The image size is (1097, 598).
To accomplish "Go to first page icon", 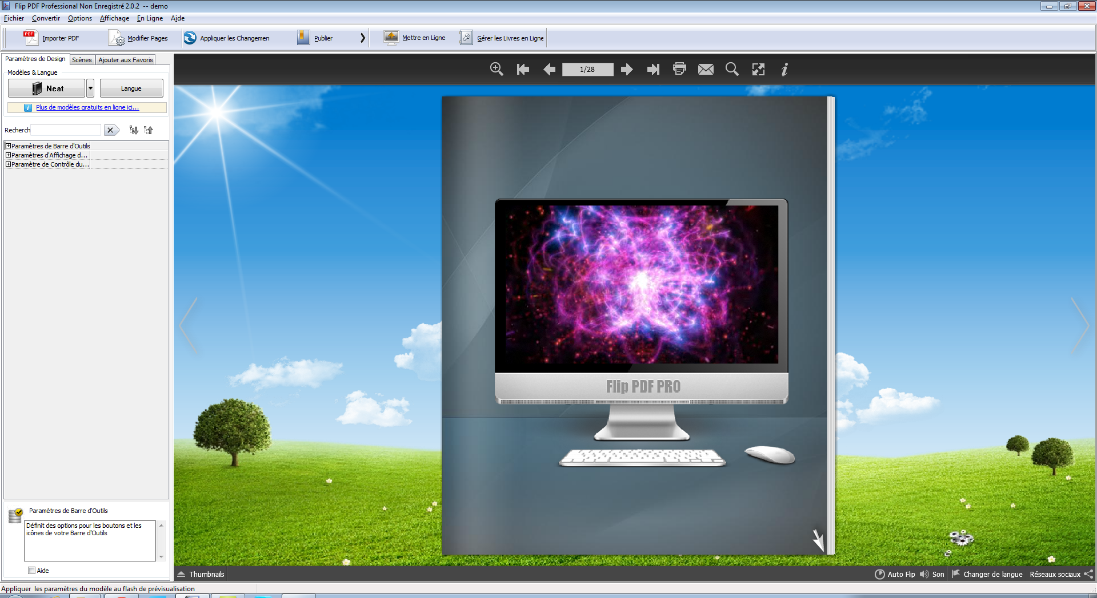I will point(523,69).
